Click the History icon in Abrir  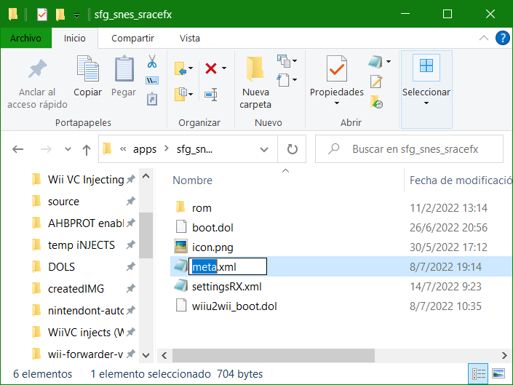(x=376, y=102)
